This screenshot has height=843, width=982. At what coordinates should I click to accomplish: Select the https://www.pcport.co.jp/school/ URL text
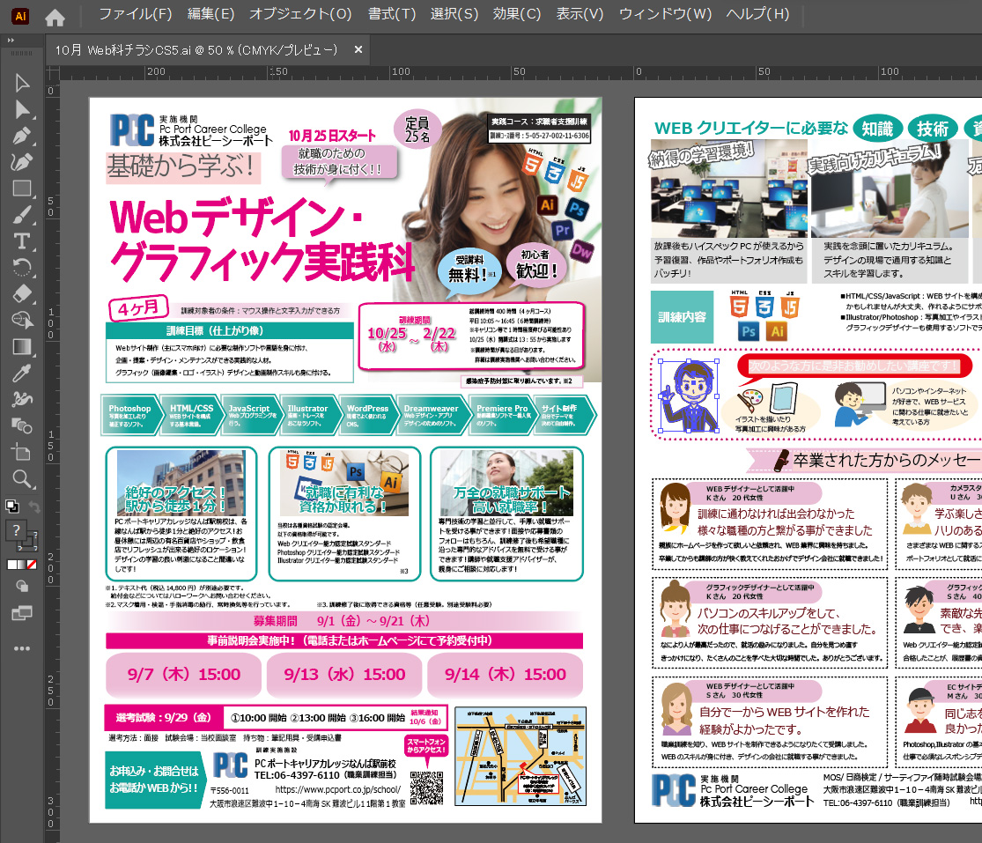point(338,790)
